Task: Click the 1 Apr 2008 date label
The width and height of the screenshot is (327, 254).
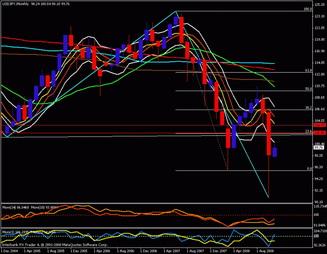Action: (242, 251)
